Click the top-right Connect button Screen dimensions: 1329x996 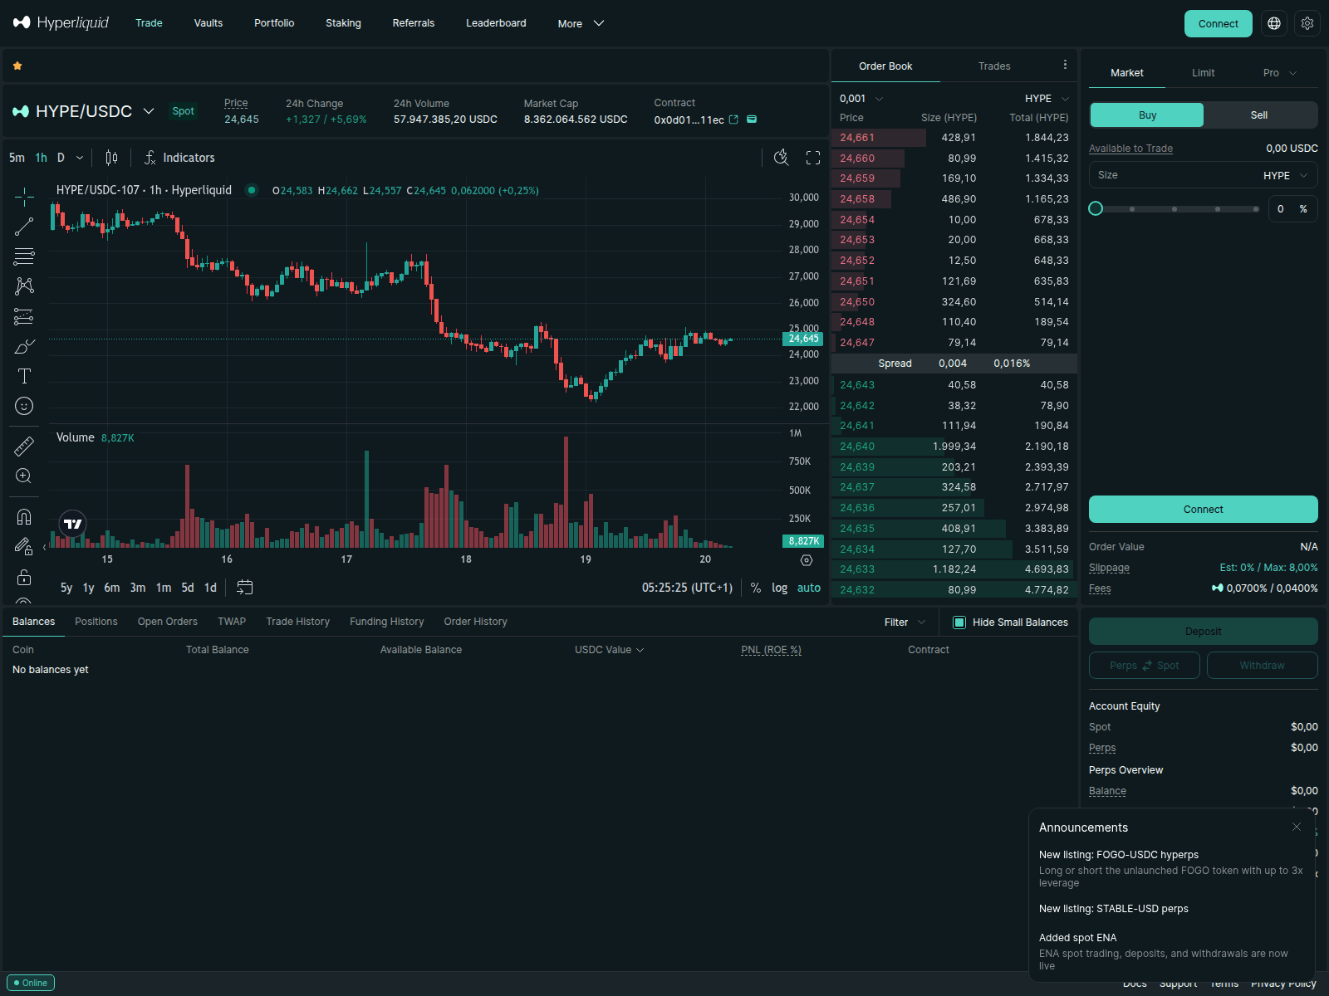click(x=1219, y=23)
